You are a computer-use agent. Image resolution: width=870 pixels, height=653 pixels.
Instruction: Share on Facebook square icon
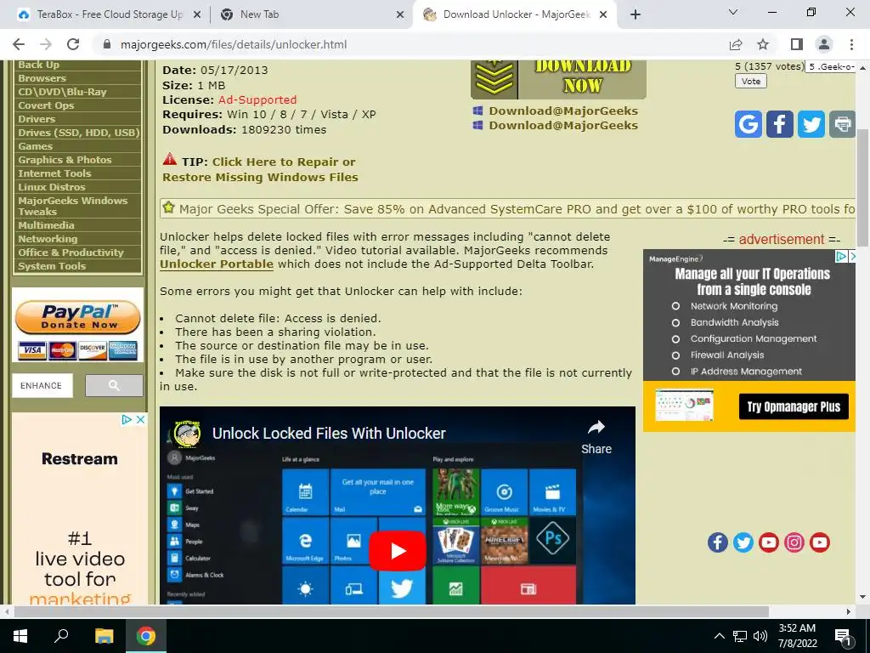tap(780, 124)
